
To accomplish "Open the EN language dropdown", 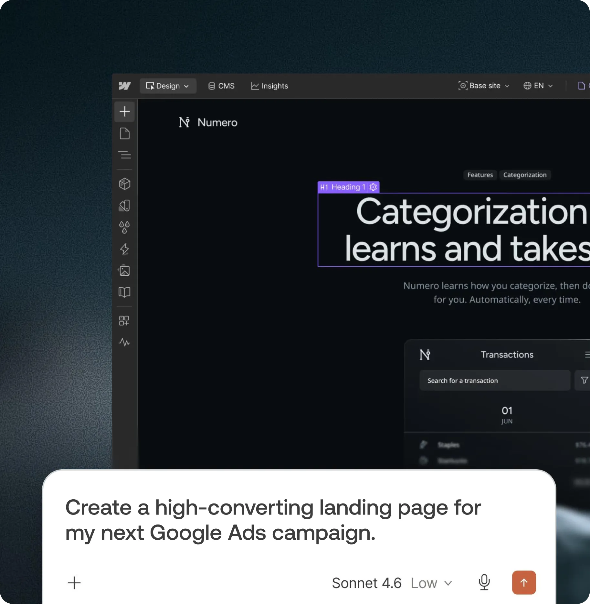I will (x=538, y=86).
